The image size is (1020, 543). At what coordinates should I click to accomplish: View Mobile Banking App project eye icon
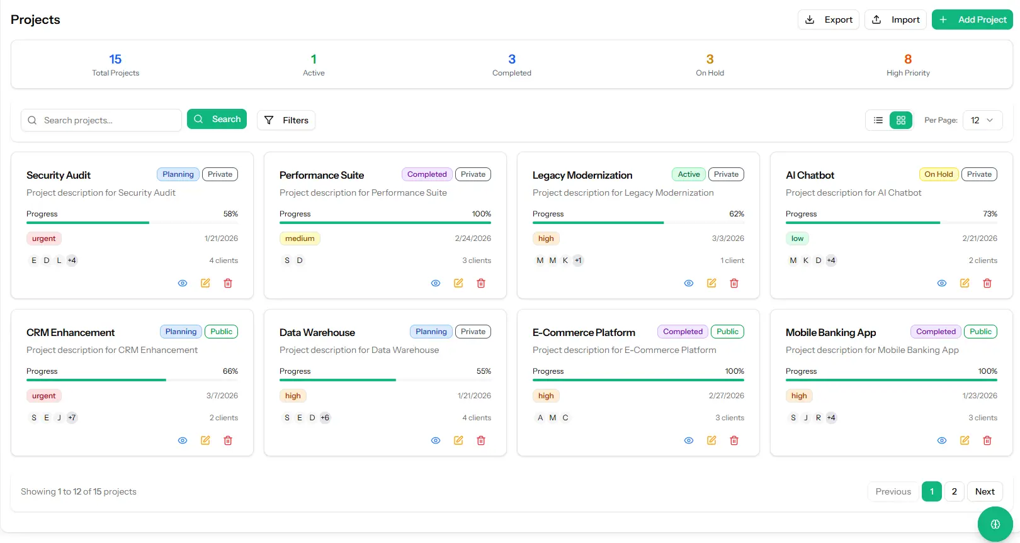point(942,440)
